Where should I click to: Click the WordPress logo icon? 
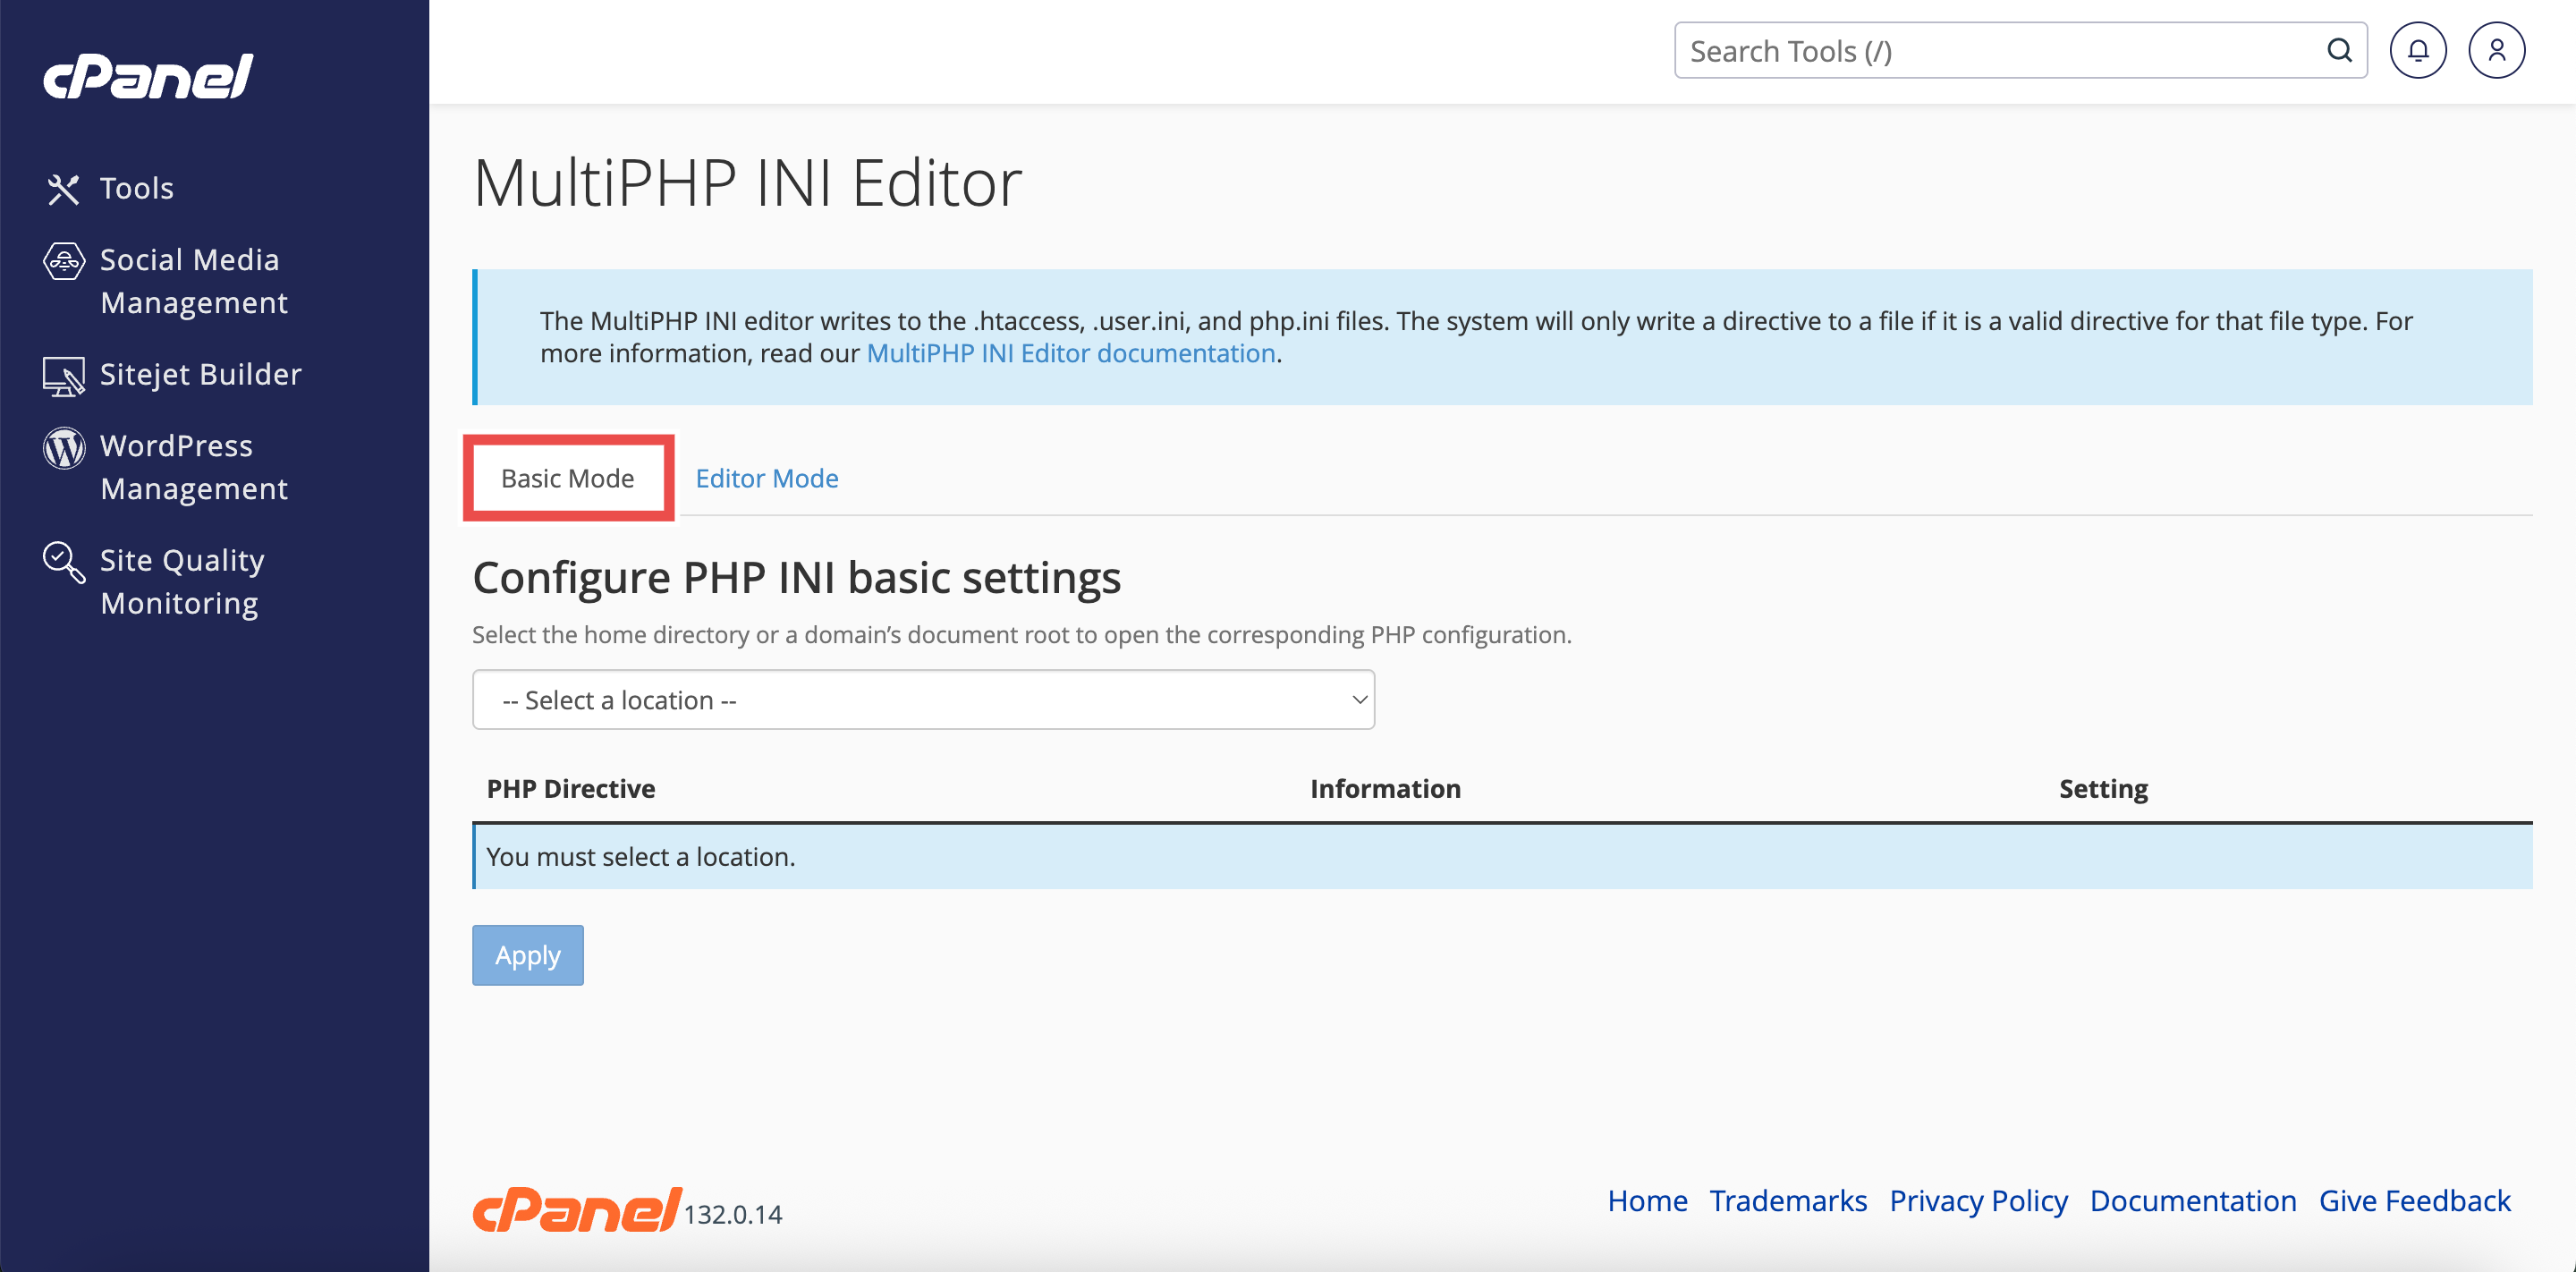click(63, 448)
